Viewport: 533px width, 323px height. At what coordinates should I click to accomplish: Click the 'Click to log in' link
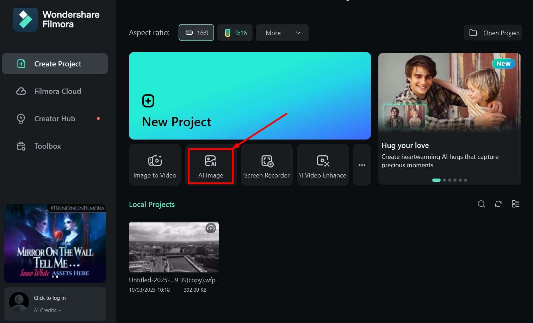click(x=50, y=298)
